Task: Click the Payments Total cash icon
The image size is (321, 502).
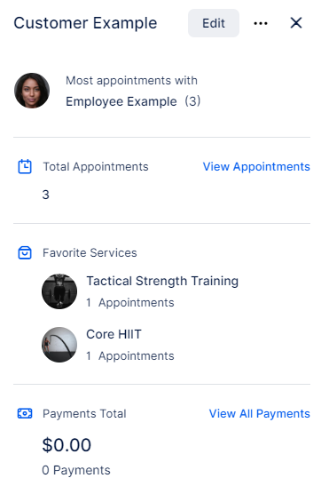Action: tap(25, 413)
